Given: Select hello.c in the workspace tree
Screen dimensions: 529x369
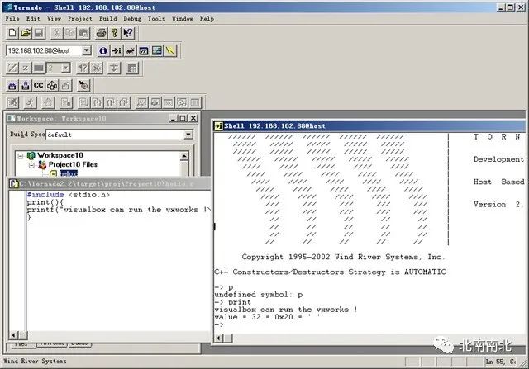Looking at the screenshot, I should [69, 173].
